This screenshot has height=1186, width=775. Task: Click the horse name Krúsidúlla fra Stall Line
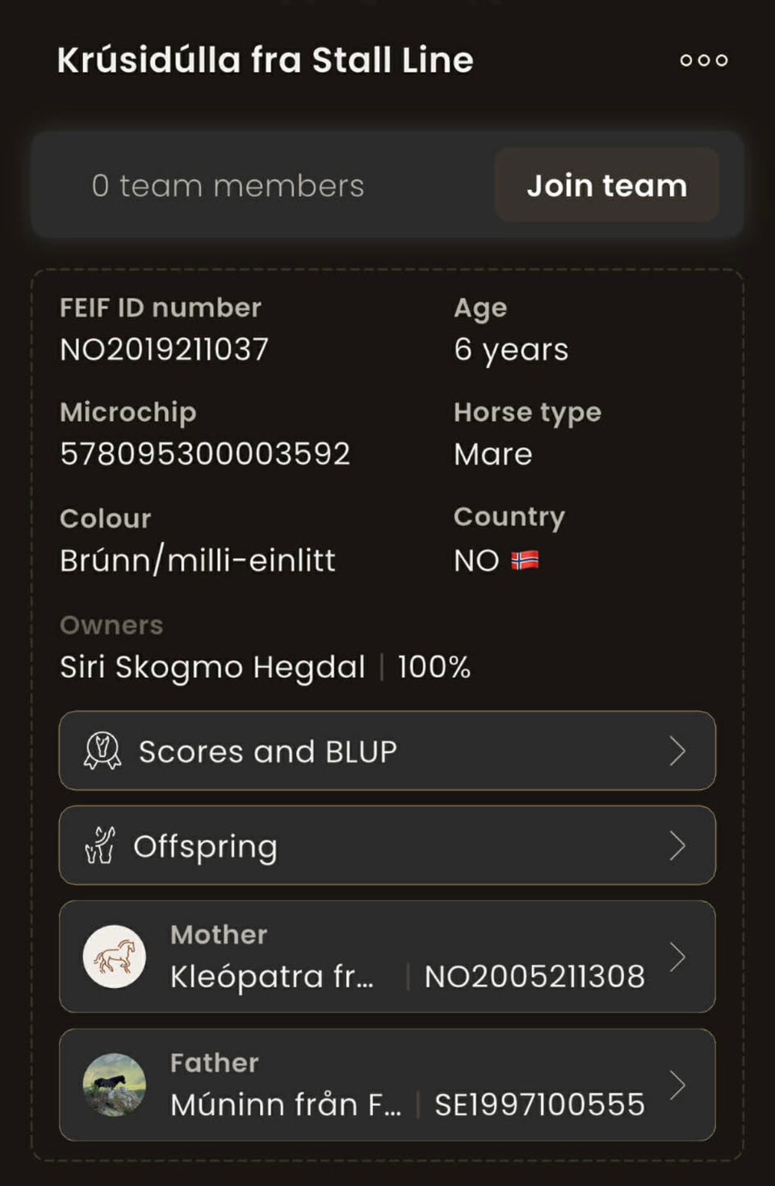coord(265,61)
